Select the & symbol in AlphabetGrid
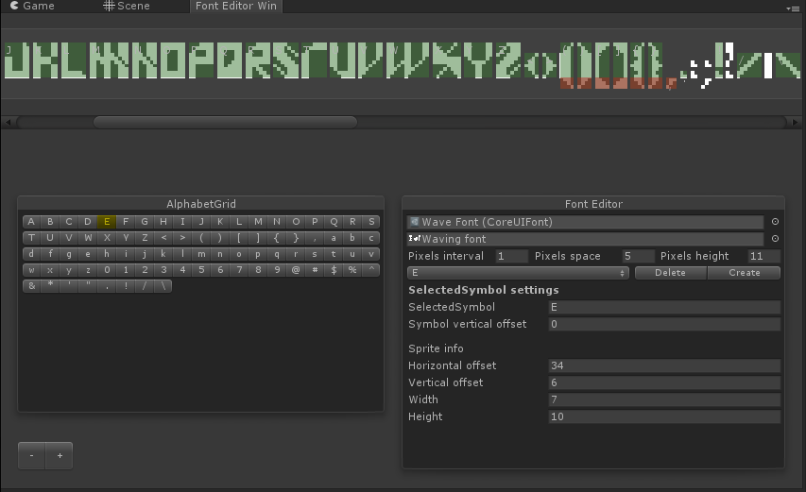The image size is (806, 492). point(31,286)
